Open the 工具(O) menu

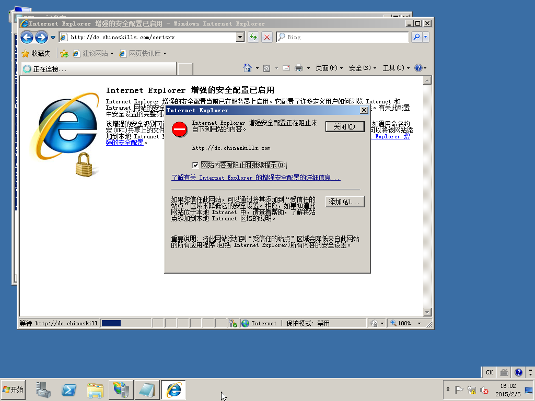(396, 68)
